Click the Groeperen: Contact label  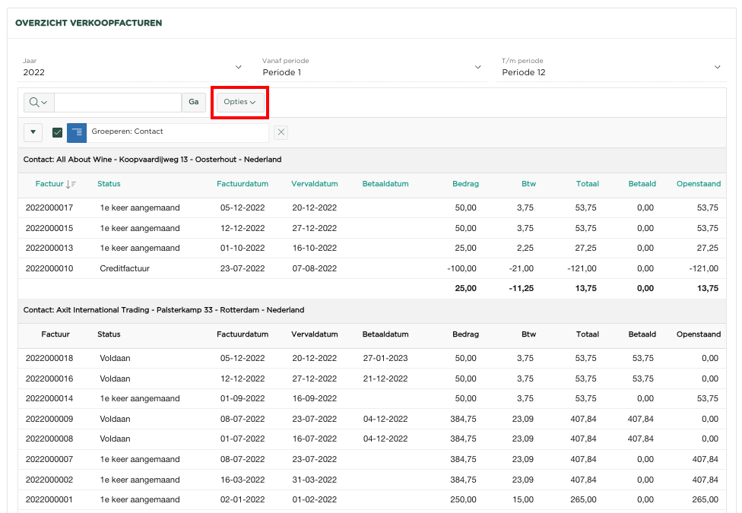[x=128, y=131]
